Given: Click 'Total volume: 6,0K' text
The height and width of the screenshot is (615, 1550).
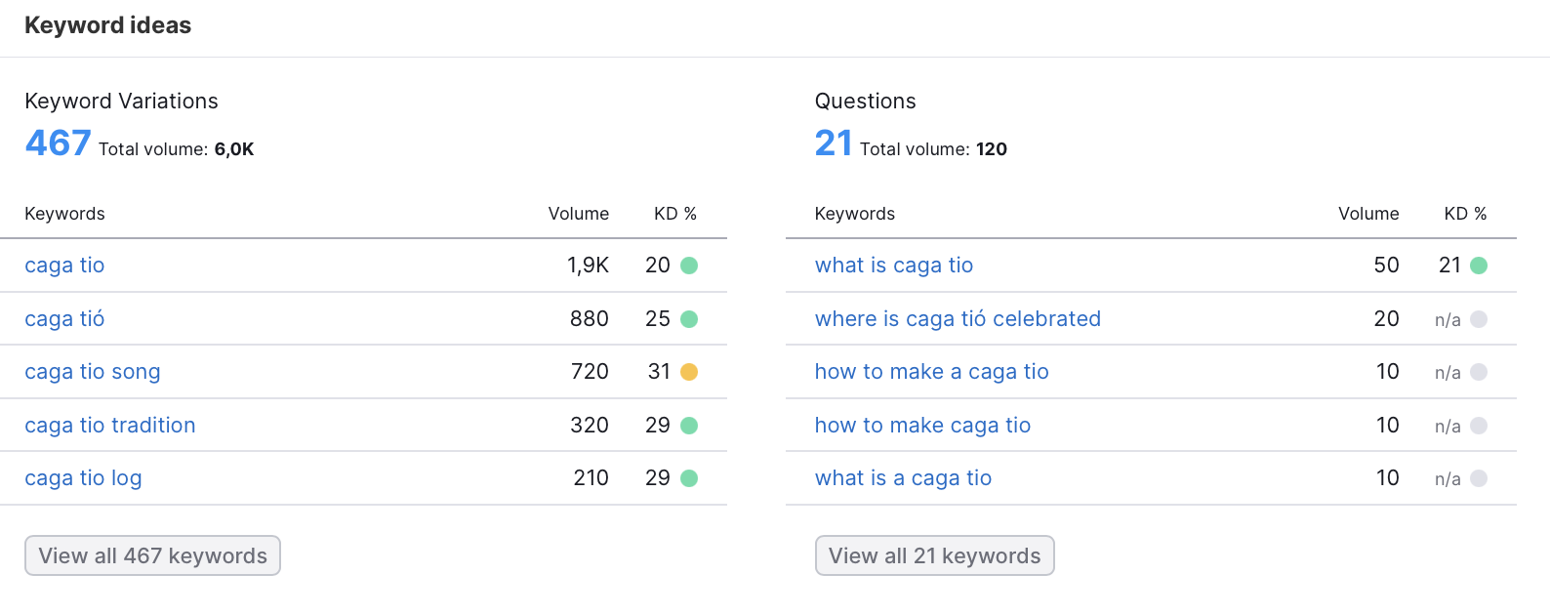Looking at the screenshot, I should coord(176,149).
